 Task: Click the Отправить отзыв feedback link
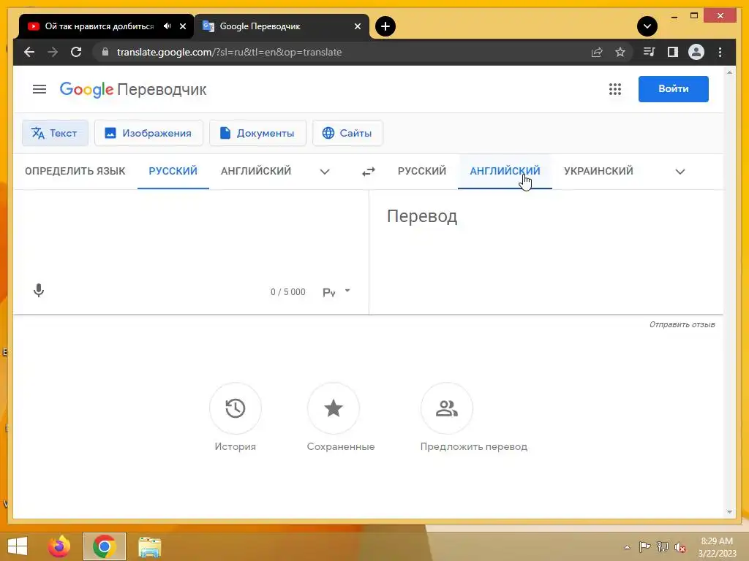coord(682,324)
